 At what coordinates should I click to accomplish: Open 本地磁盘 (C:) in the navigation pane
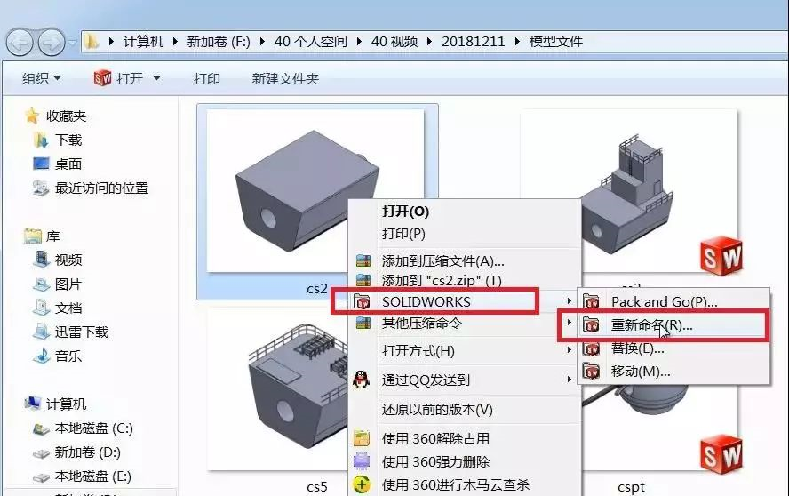click(x=93, y=428)
